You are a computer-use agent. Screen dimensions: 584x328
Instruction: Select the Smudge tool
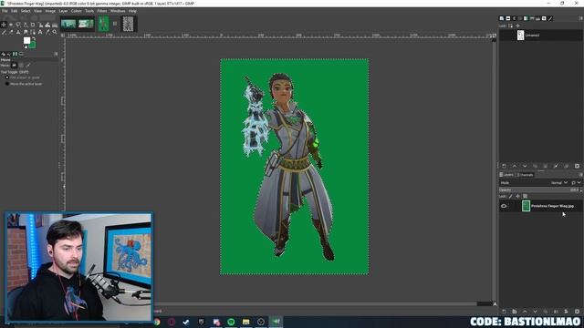pos(26,33)
